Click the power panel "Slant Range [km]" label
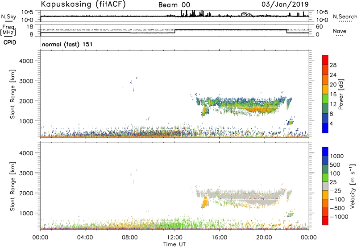This screenshot has height=247, width=357. point(12,94)
